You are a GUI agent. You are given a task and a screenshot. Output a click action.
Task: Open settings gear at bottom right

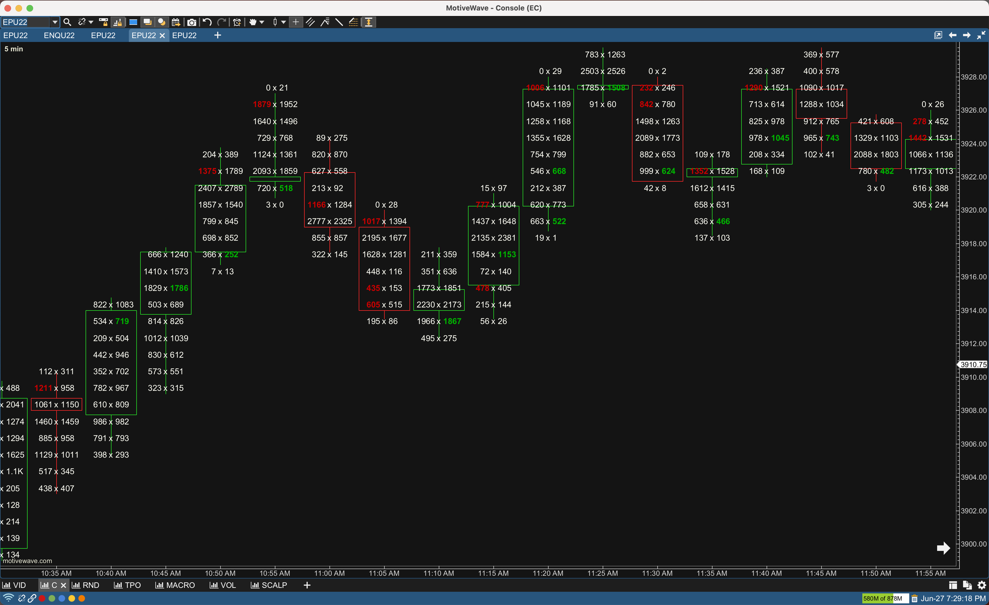[982, 585]
